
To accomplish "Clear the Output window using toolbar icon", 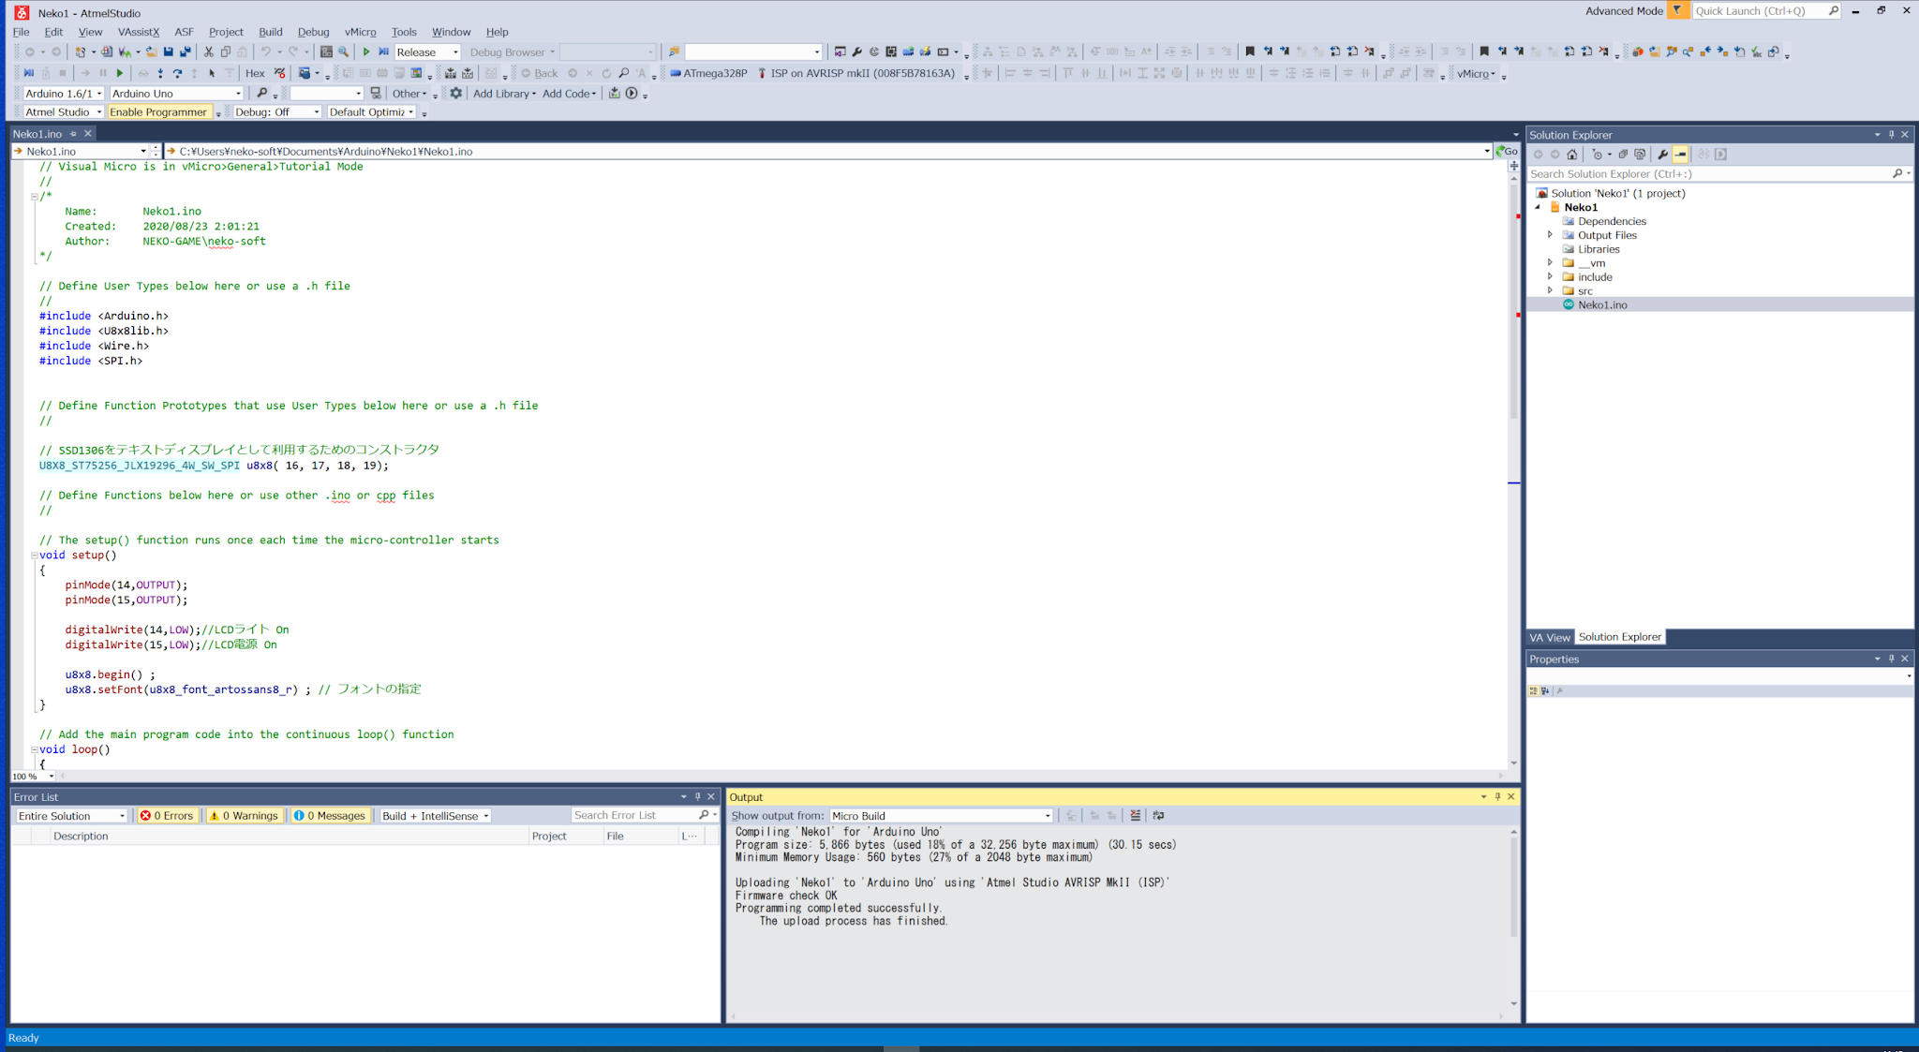I will pyautogui.click(x=1135, y=816).
